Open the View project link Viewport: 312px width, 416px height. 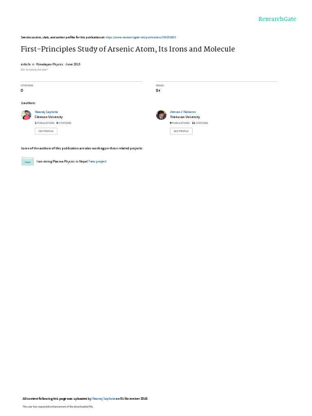(97, 161)
